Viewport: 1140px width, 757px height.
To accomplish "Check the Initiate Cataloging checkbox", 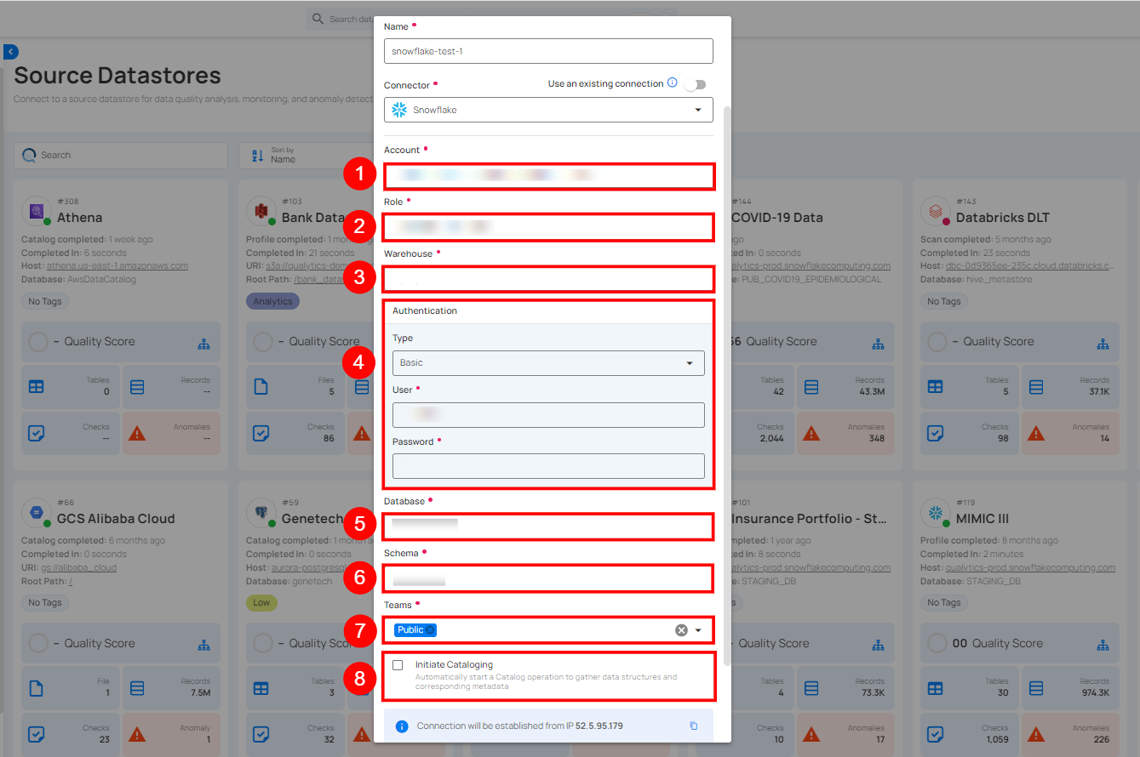I will 398,665.
